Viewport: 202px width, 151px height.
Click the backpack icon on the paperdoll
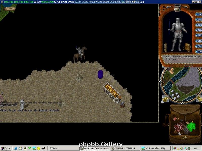point(187,47)
